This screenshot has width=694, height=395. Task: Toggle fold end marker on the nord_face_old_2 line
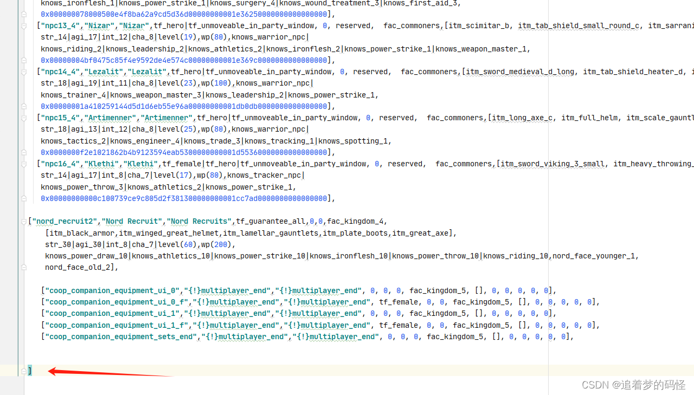pos(24,267)
